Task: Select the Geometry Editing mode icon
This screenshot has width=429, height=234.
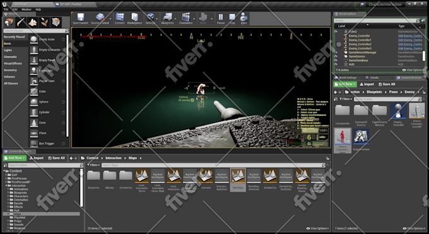Action: click(x=56, y=22)
